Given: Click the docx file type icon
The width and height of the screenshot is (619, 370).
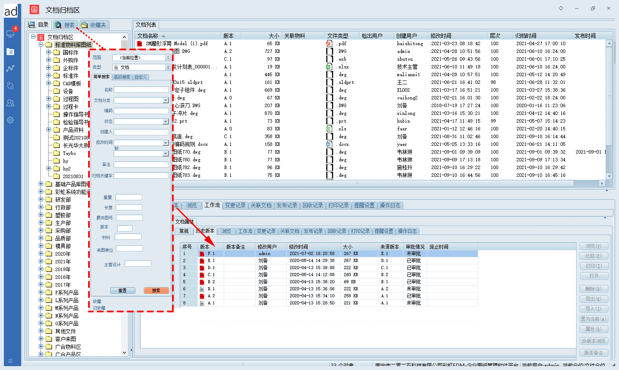Looking at the screenshot, I should [x=329, y=144].
